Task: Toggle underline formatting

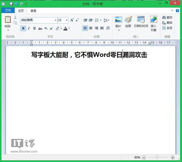Action: (34, 28)
